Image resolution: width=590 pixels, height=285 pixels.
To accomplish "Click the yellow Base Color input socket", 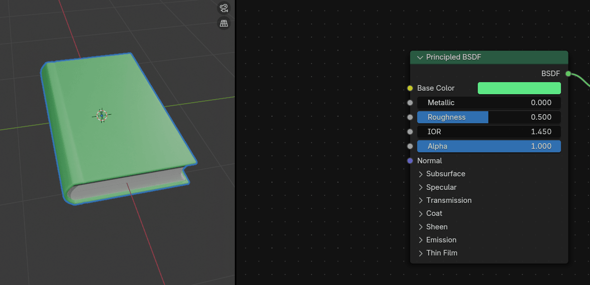I will pos(410,88).
